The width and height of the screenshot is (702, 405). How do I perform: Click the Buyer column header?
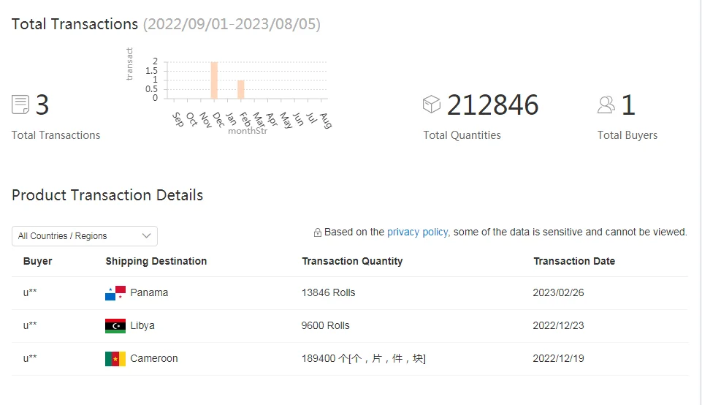coord(38,261)
